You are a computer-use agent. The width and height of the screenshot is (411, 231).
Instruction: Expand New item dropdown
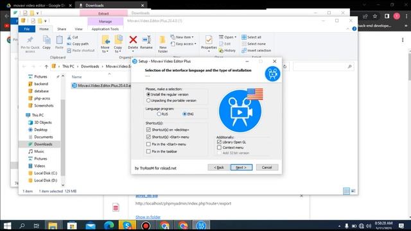click(x=182, y=37)
